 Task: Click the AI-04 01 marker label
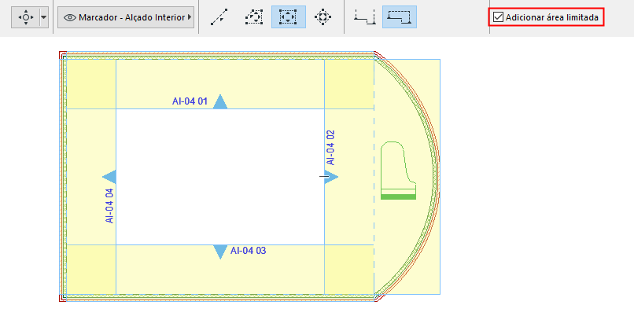pos(190,101)
